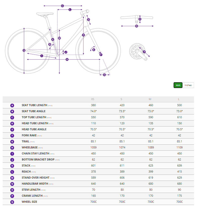This screenshot has width=197, height=207.
Task: Switch units to inches
Action: point(188,85)
